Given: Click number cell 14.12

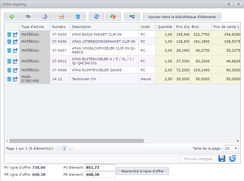Looking at the screenshot, I should point(60,79).
